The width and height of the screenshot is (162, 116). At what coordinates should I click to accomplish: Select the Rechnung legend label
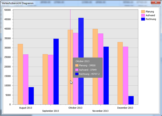151,19
